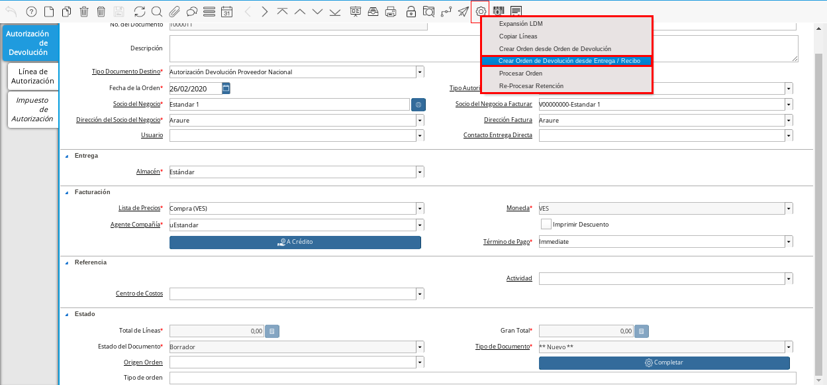Screen dimensions: 827x385
Task: Click the lock icon in the toolbar
Action: point(411,11)
